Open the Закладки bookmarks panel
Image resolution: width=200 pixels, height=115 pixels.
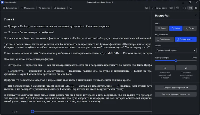click(60, 8)
